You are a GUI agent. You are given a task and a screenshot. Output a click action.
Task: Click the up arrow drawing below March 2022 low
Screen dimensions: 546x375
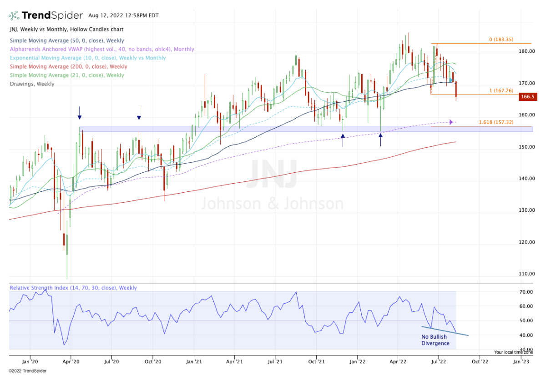(x=380, y=140)
